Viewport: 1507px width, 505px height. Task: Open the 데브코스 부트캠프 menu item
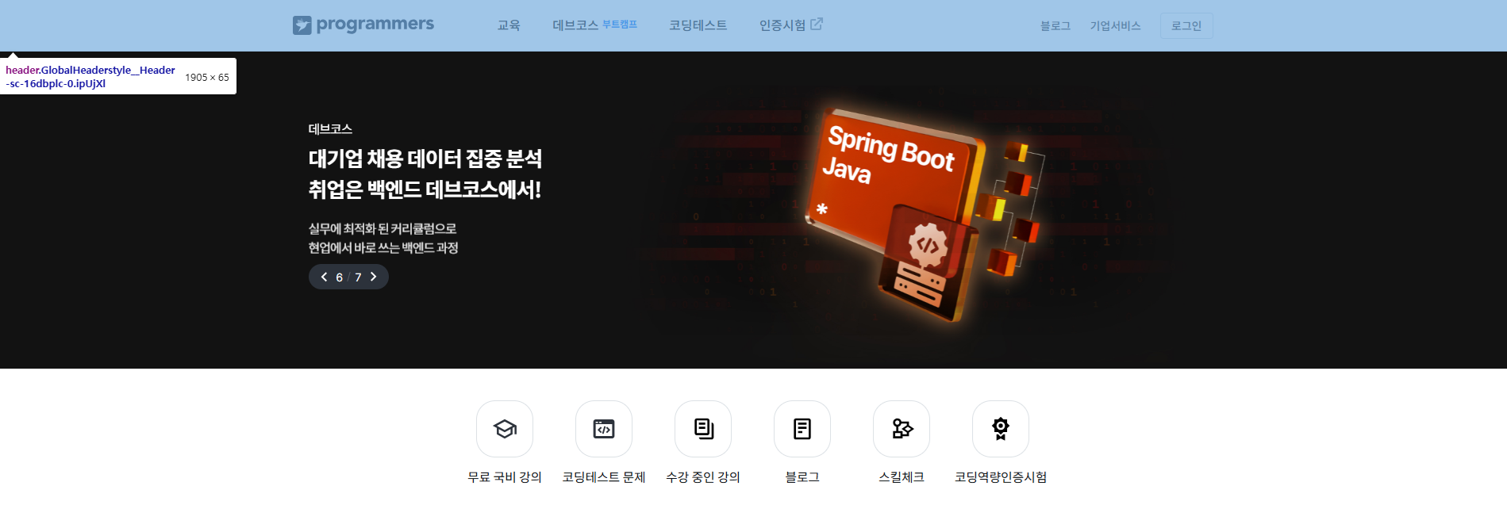[594, 25]
